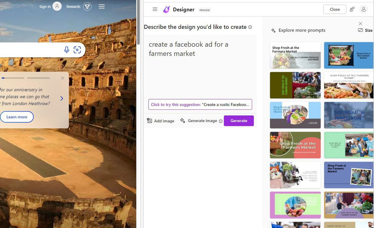The image size is (374, 228).
Task: Click the PREVIEW badge next to Designer
Action: pos(204,10)
